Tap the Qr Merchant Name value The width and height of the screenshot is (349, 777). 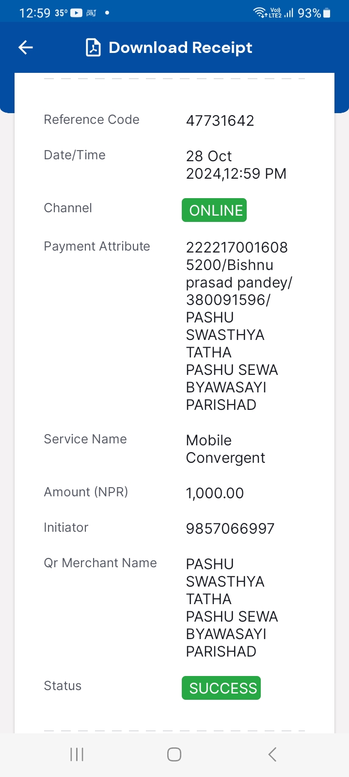coord(232,608)
